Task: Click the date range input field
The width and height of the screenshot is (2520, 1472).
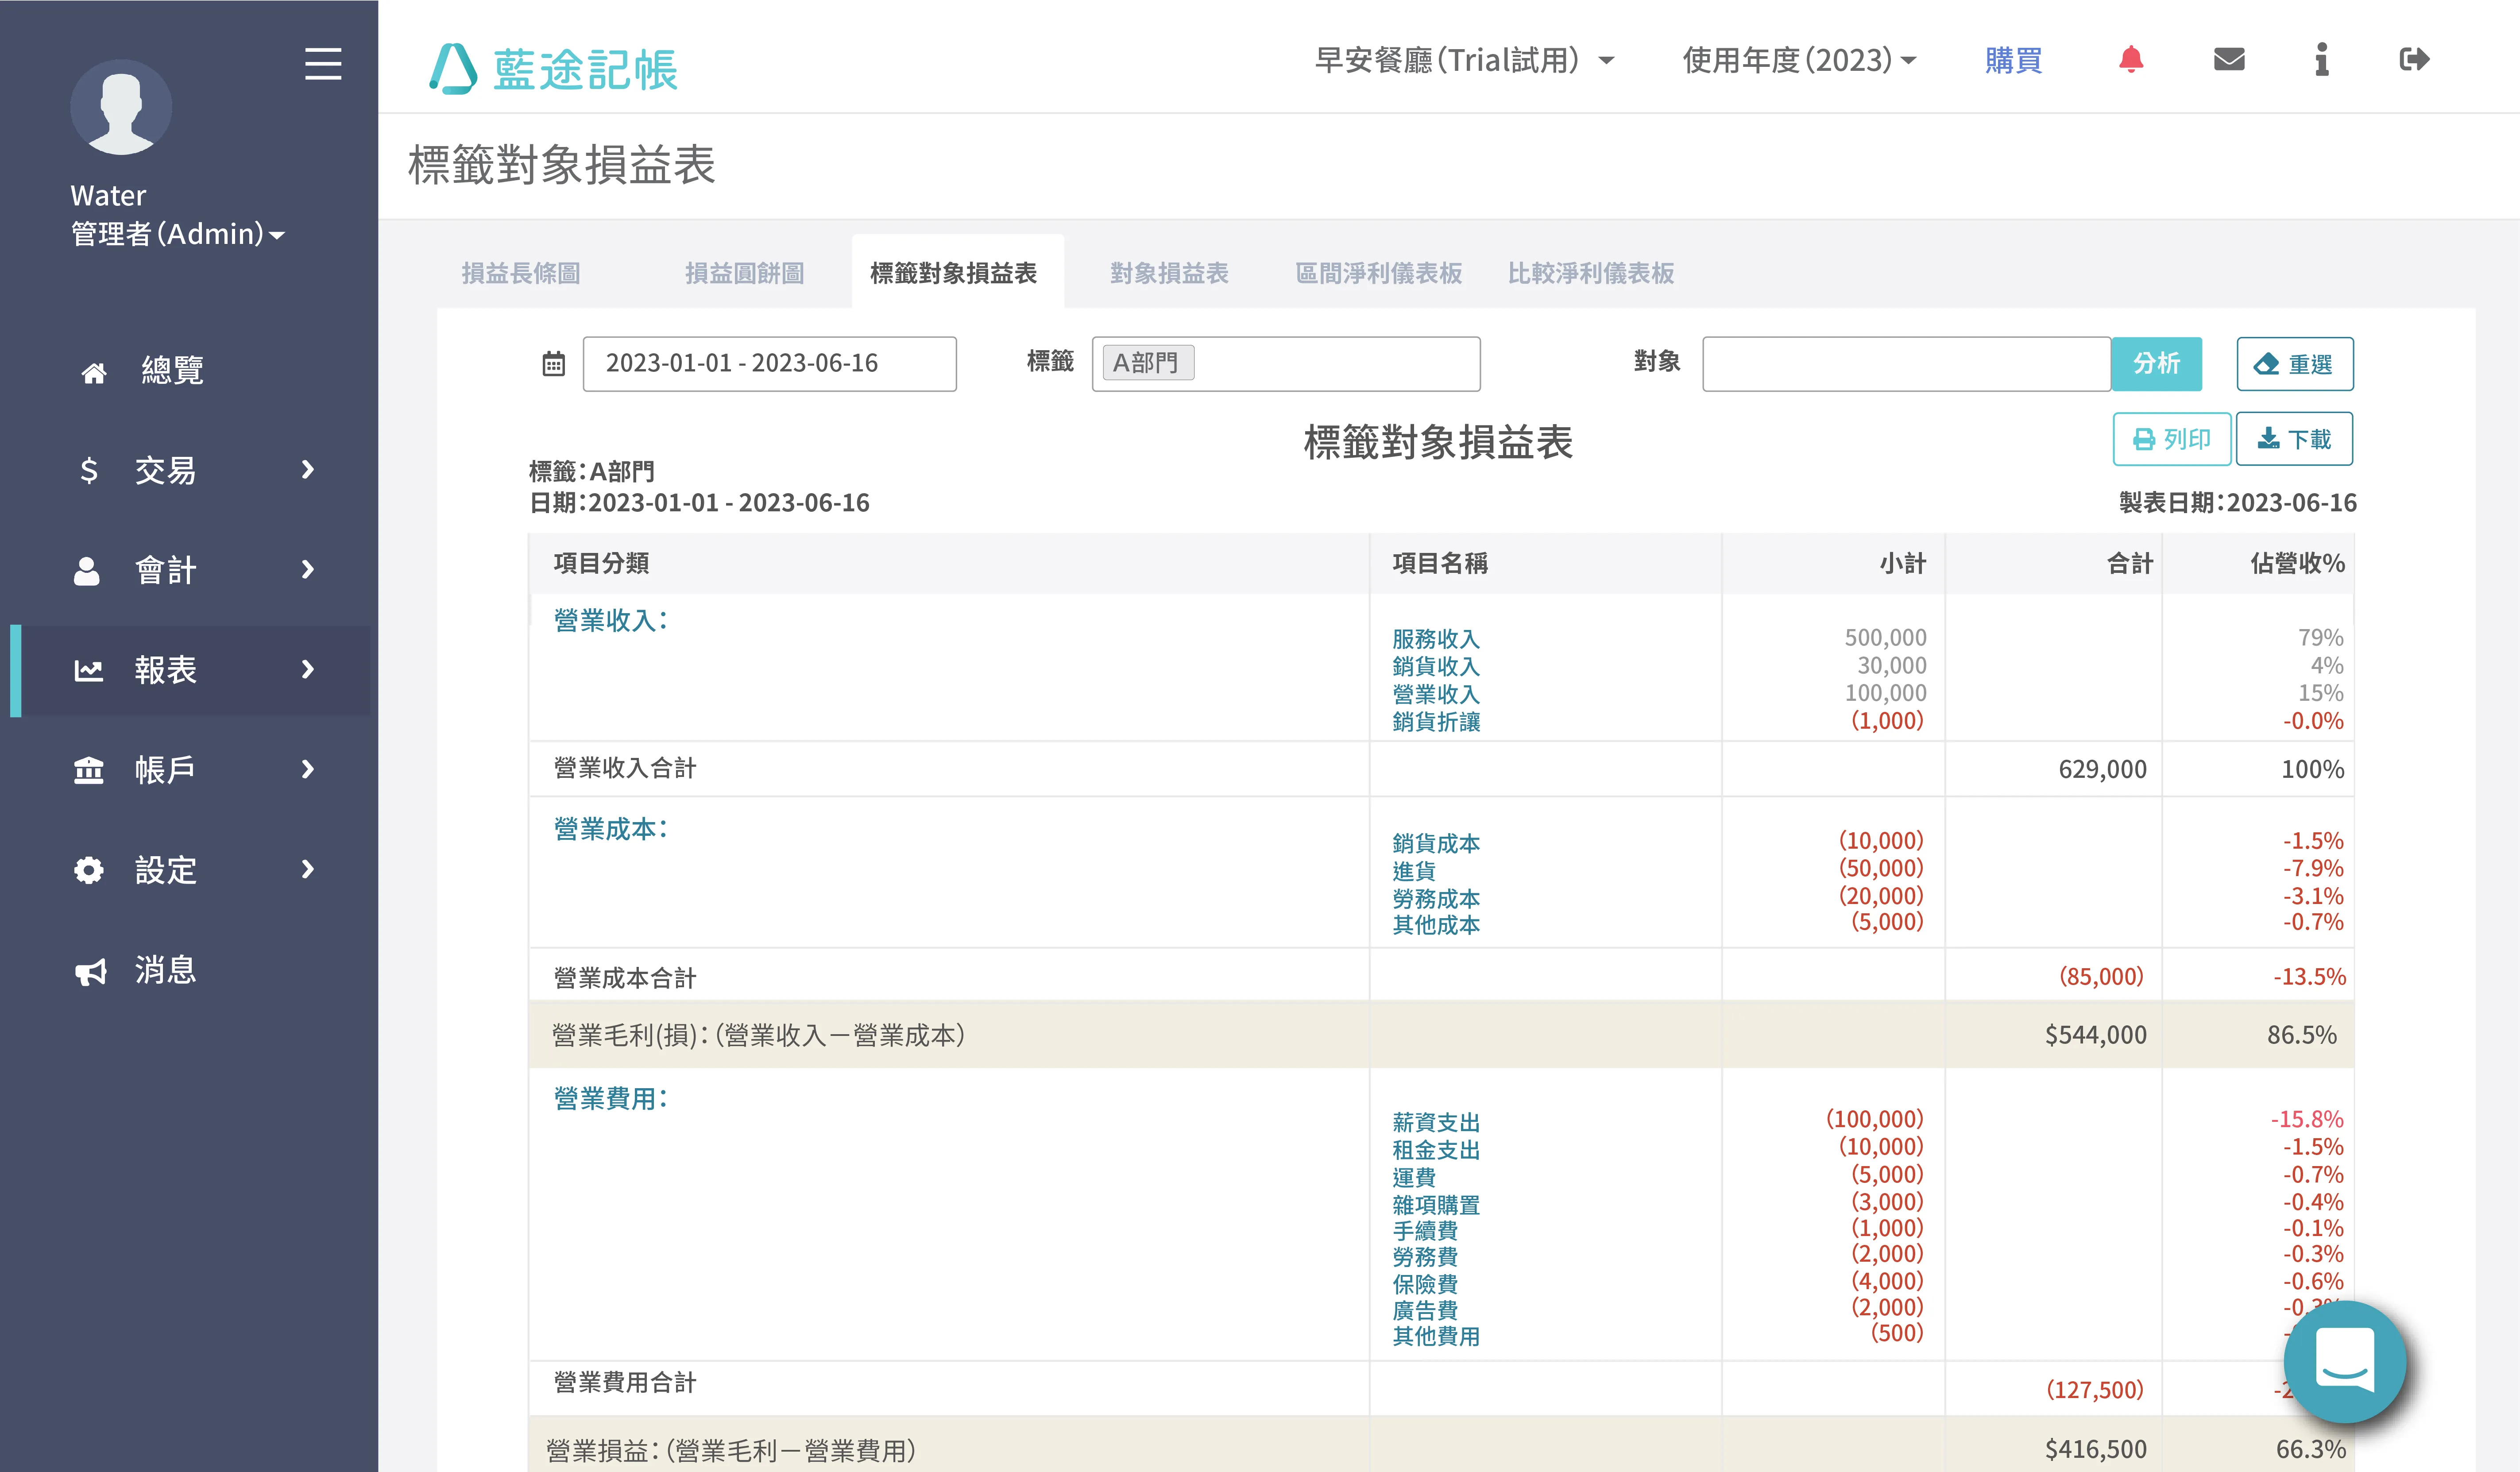Action: (769, 364)
